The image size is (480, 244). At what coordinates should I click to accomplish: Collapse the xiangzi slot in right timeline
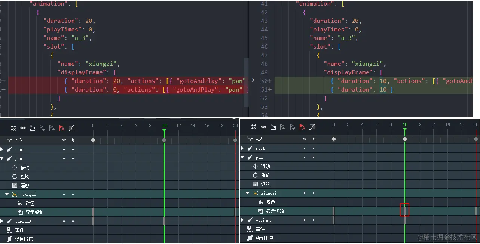coord(248,193)
